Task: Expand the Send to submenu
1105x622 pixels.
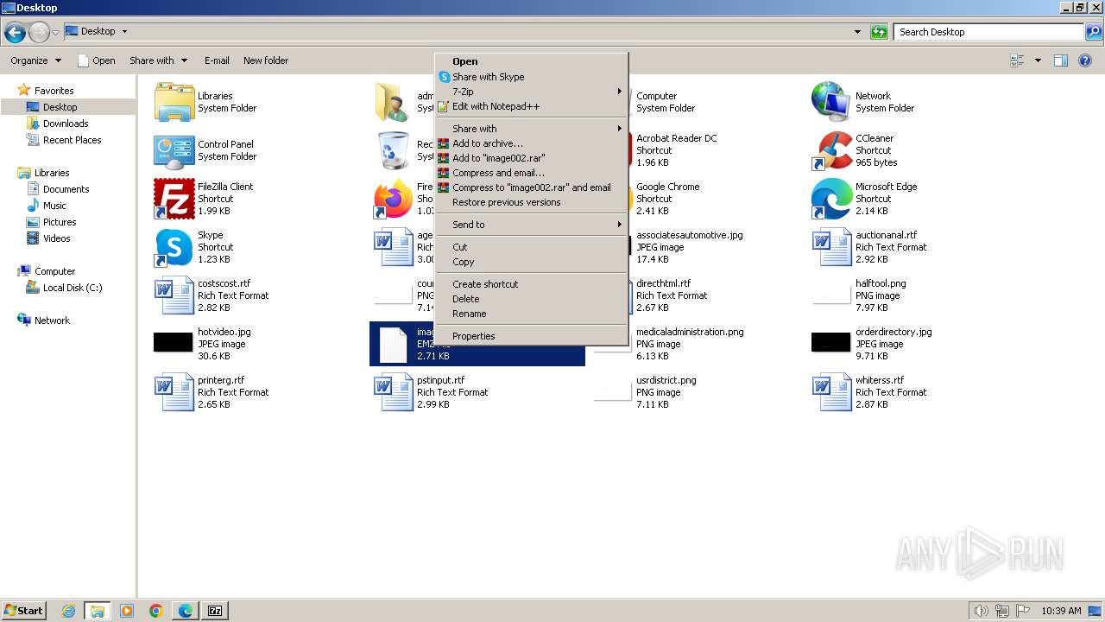Action: (531, 225)
